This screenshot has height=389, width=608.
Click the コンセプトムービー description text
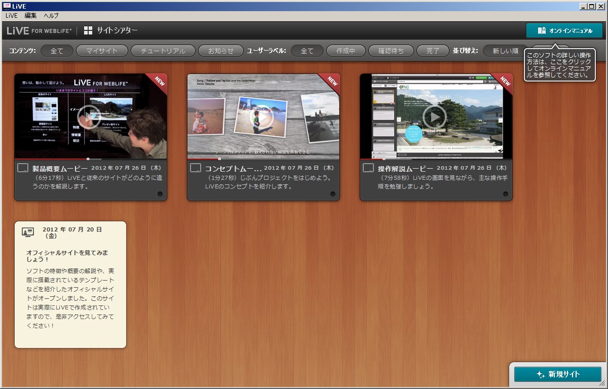[269, 182]
